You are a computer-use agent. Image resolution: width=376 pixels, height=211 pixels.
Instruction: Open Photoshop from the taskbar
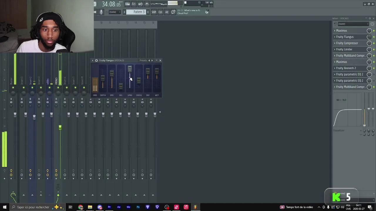[138, 207]
